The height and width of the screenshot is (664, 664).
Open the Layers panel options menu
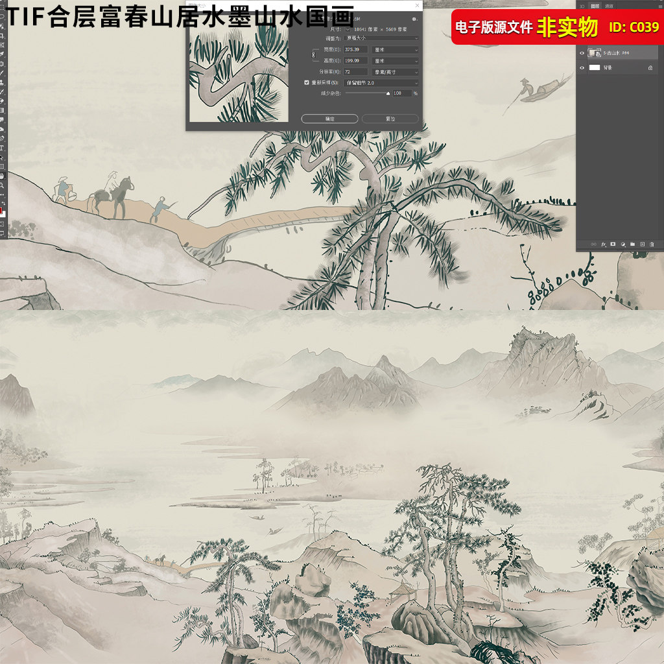(x=659, y=5)
